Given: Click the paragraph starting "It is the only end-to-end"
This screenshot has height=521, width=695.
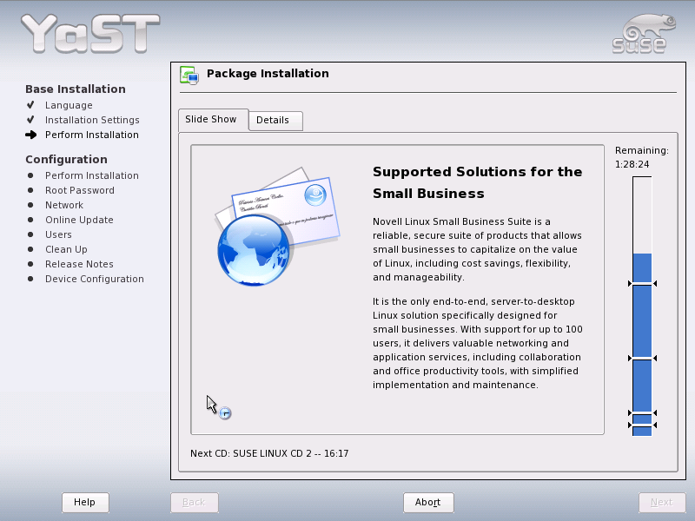Looking at the screenshot, I should click(478, 343).
